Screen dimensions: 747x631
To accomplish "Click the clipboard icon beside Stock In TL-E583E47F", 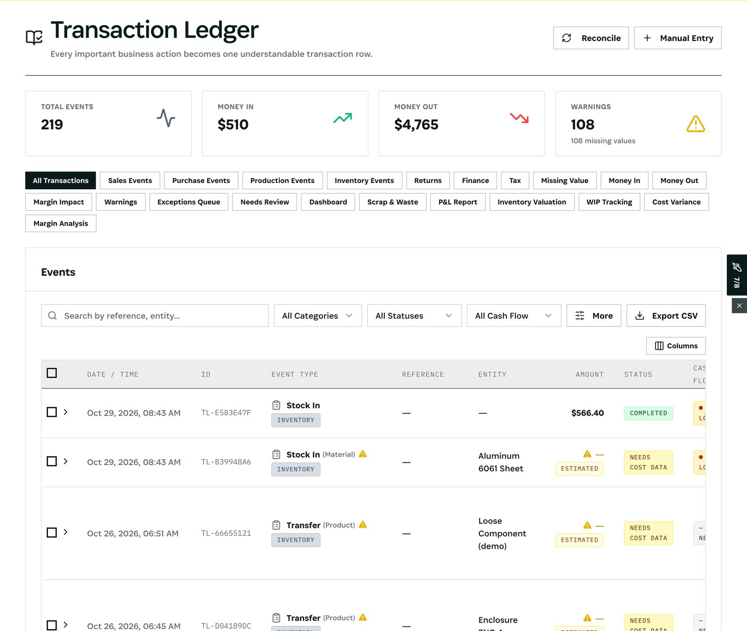I will tap(276, 405).
